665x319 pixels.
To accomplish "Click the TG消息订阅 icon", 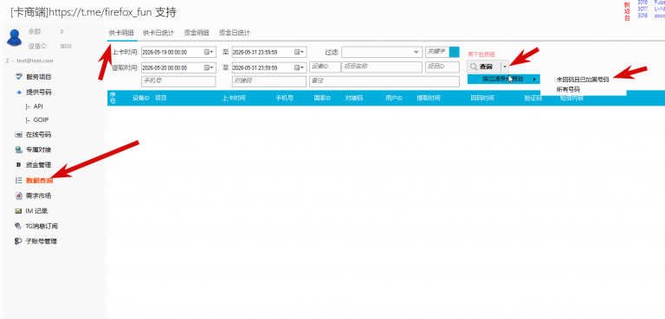I will point(18,226).
